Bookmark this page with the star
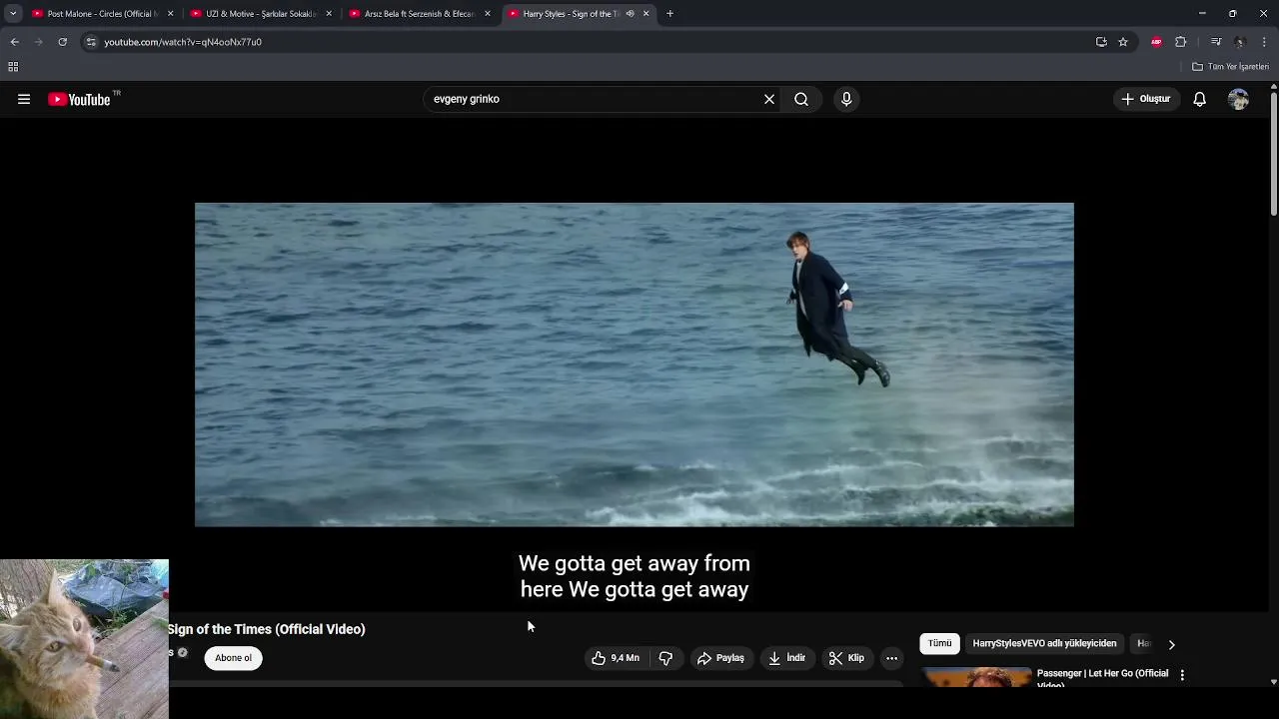Viewport: 1279px width, 719px height. pyautogui.click(x=1123, y=42)
